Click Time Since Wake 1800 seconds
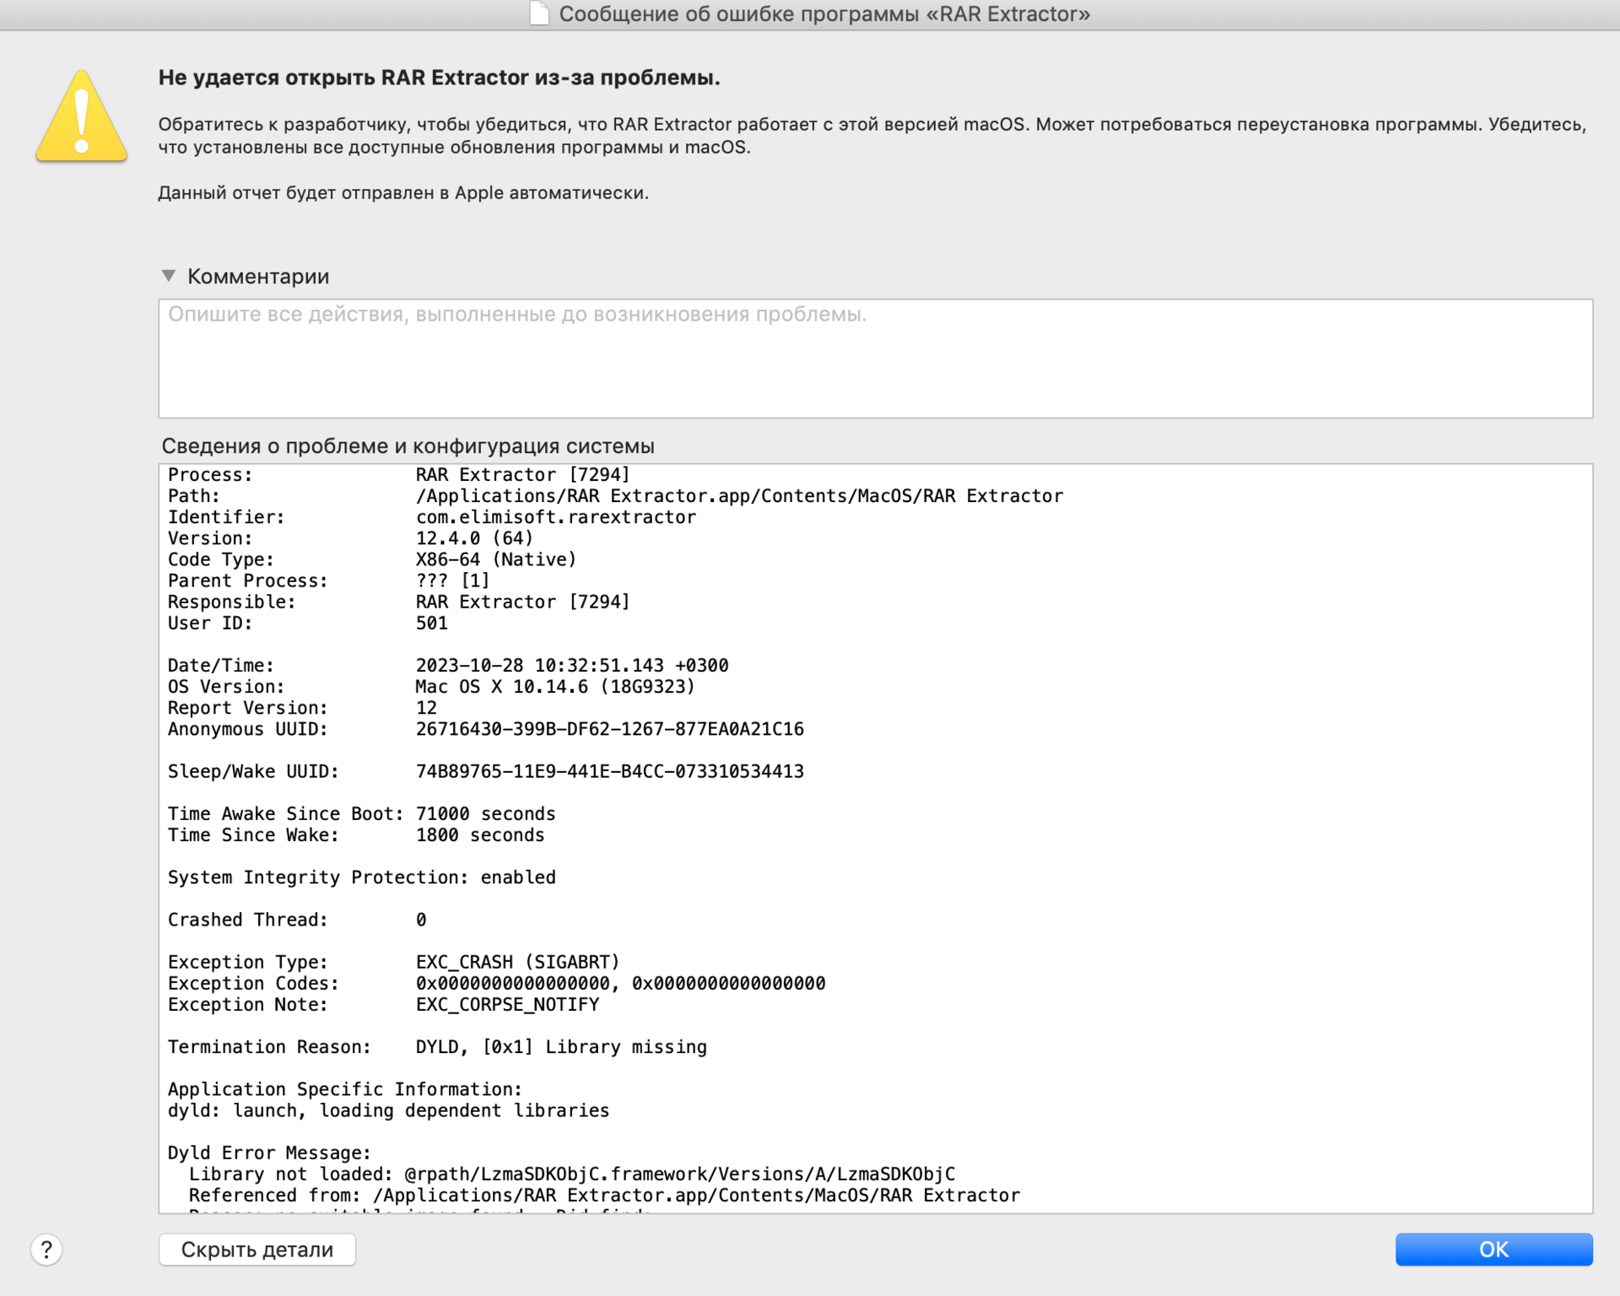 pos(356,834)
